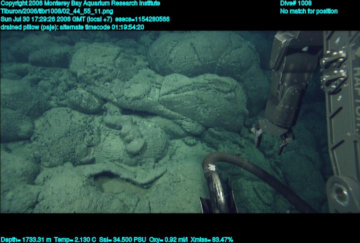Select the file path text Tiburon/2006/tibr1008/02_44_55_11.png
Image resolution: width=360 pixels, height=243 pixels.
56,11
